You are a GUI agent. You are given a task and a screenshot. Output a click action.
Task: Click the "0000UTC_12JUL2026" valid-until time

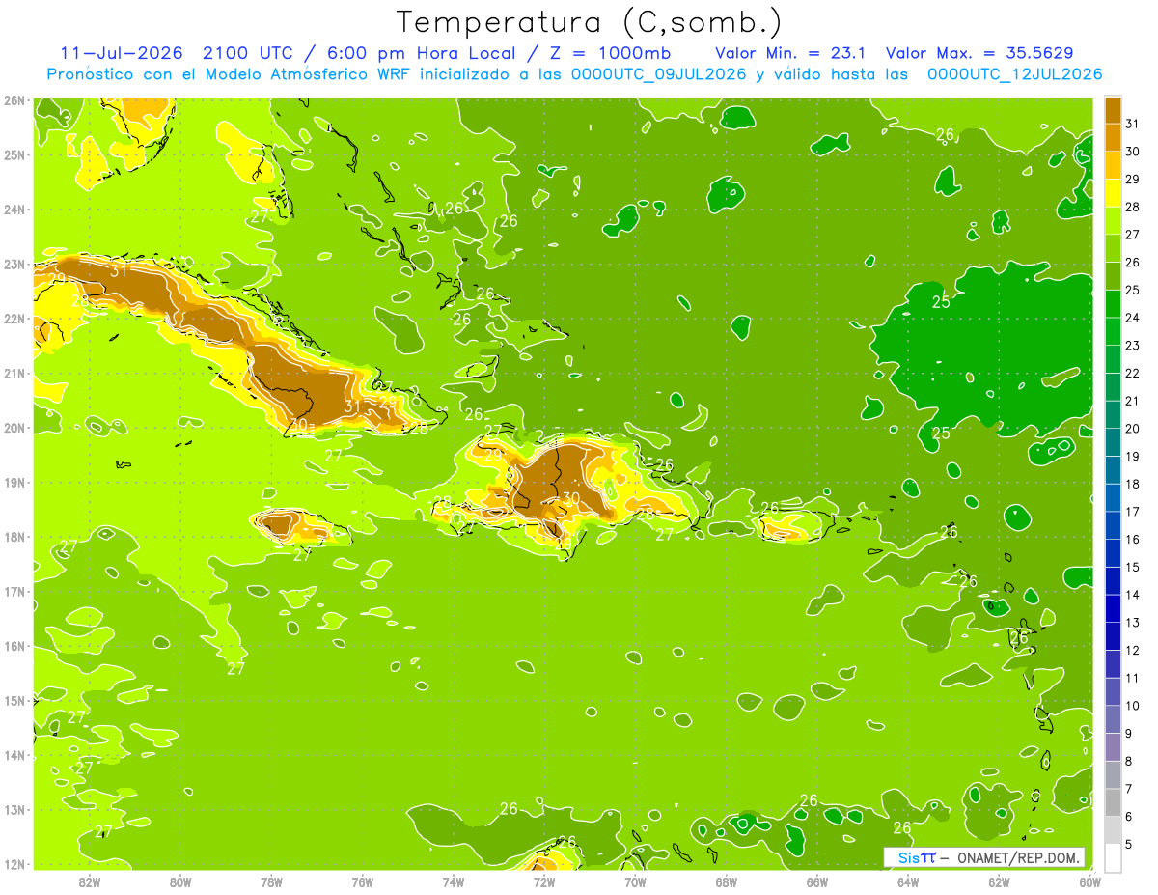1014,74
